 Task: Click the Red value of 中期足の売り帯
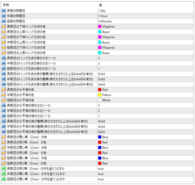click(x=105, y=153)
